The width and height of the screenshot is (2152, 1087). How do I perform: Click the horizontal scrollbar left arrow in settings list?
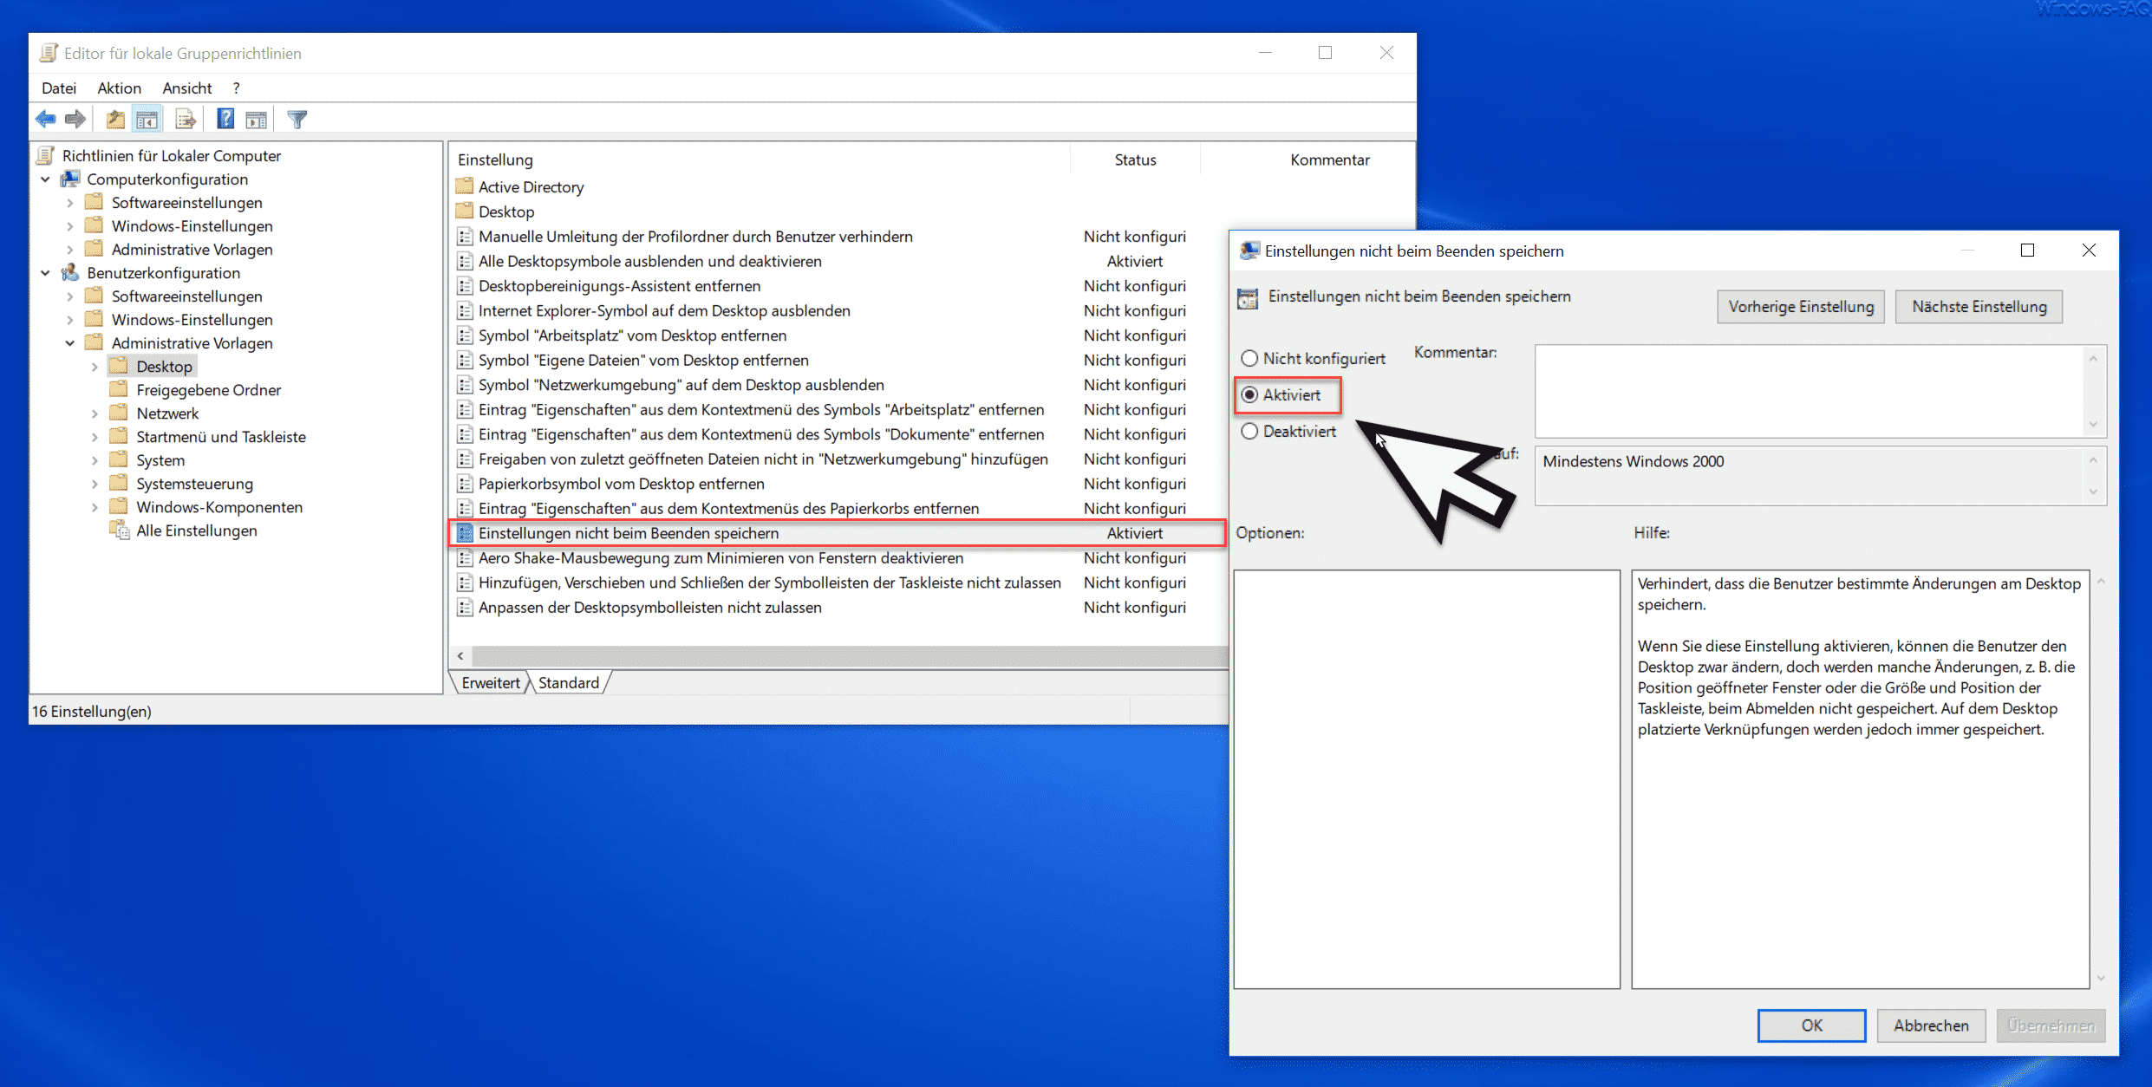[460, 656]
